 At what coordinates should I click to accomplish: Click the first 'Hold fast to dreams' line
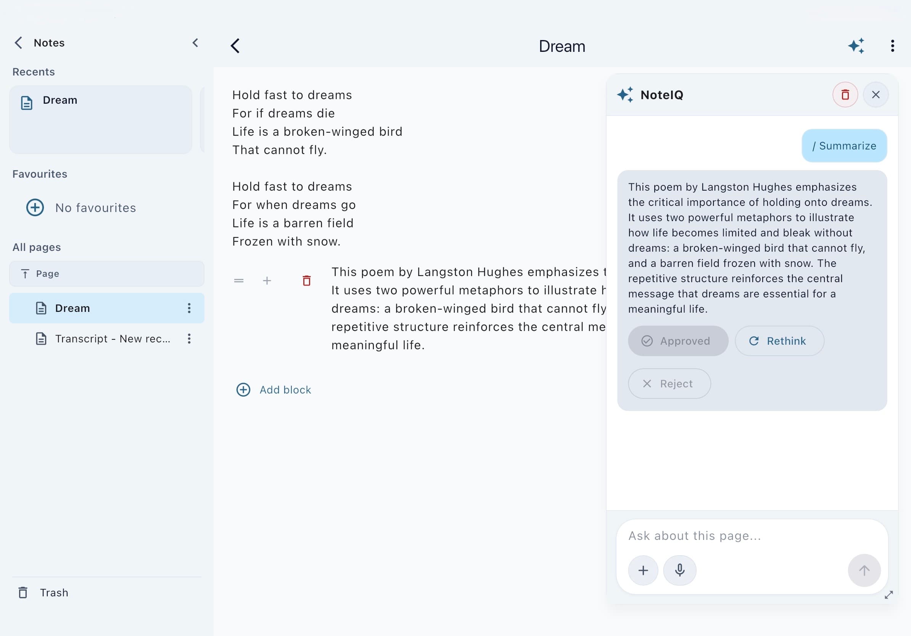pyautogui.click(x=292, y=95)
